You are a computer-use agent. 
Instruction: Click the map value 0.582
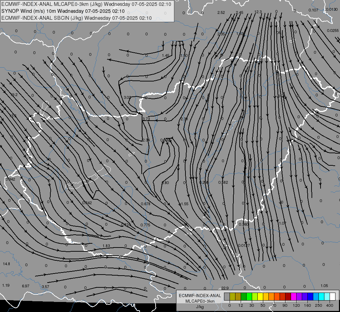[x=223, y=182]
